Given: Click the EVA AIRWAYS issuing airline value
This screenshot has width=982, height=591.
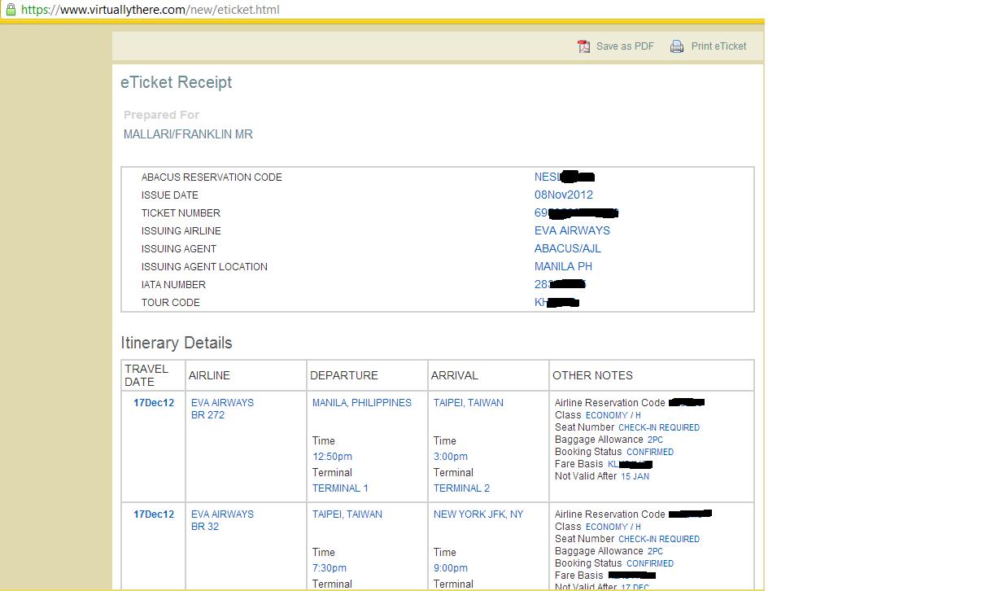Looking at the screenshot, I should [x=572, y=230].
